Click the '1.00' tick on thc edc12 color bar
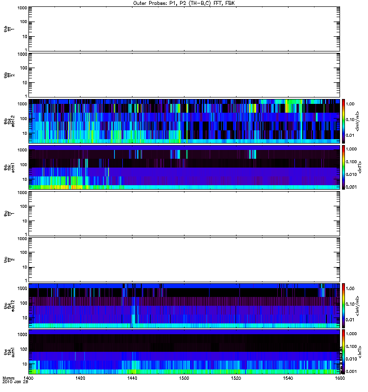368x392 pixels. (350, 289)
